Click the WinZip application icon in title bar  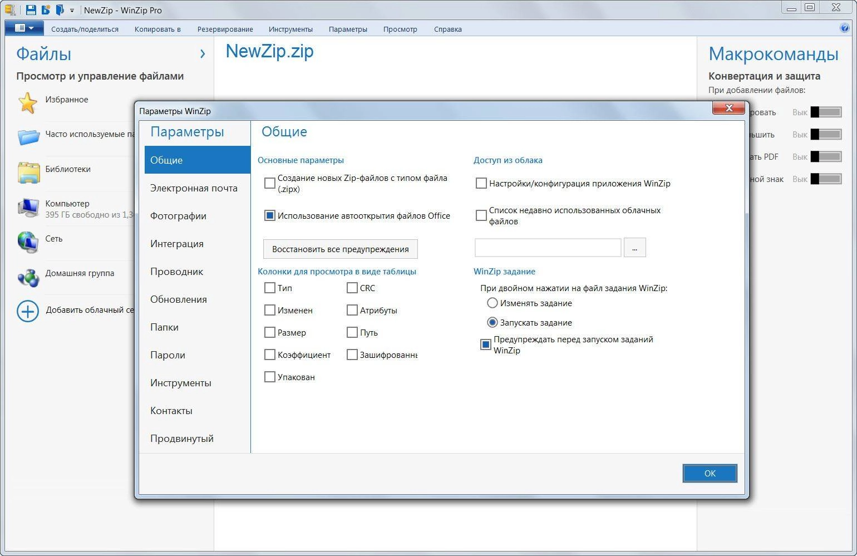[x=10, y=9]
